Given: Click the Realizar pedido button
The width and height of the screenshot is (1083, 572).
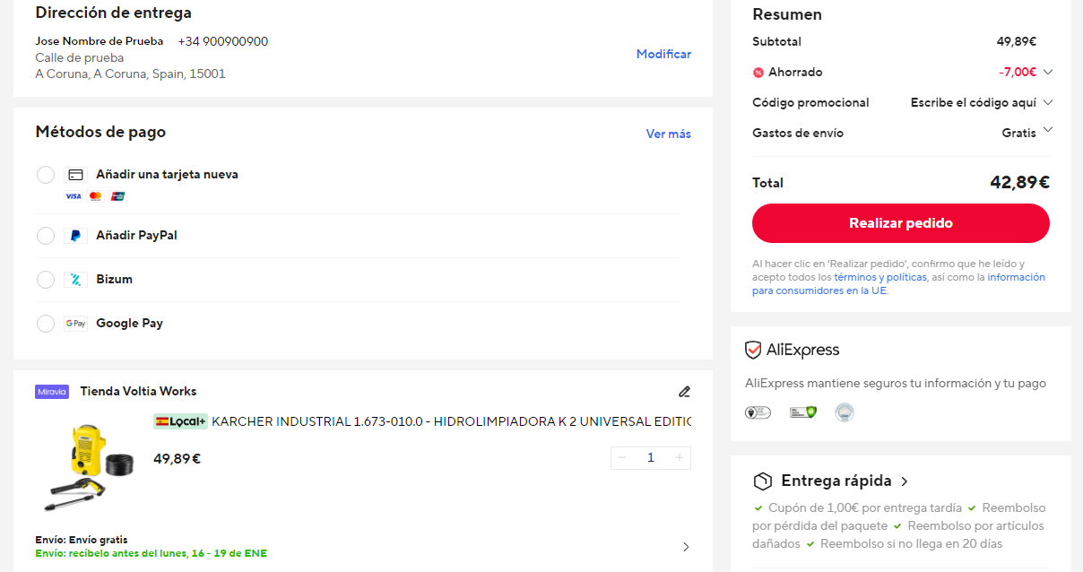Looking at the screenshot, I should pos(901,223).
